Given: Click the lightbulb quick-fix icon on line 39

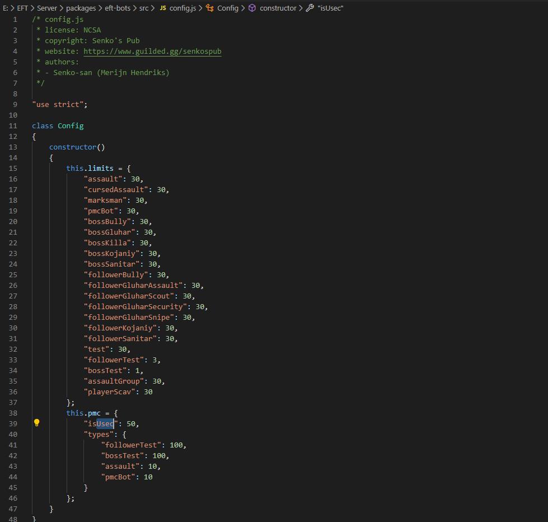Looking at the screenshot, I should (36, 423).
